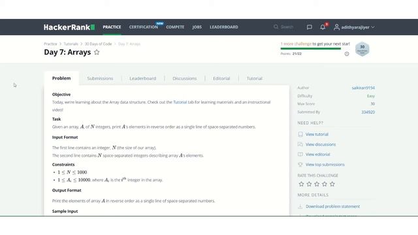The image size is (418, 235).
Task: Click the View editorial link
Action: tap(318, 154)
